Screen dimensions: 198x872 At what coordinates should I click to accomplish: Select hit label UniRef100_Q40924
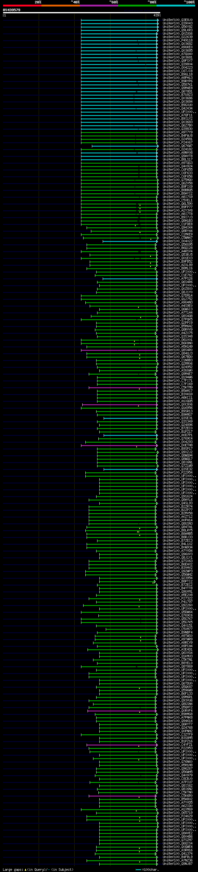coord(177,166)
